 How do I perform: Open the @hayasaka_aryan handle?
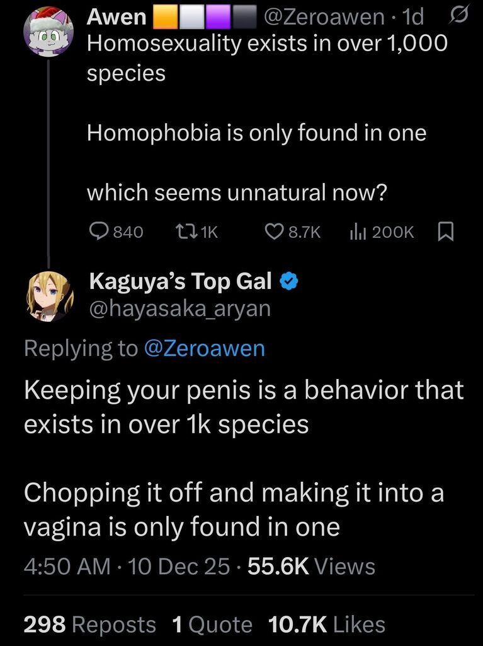180,308
